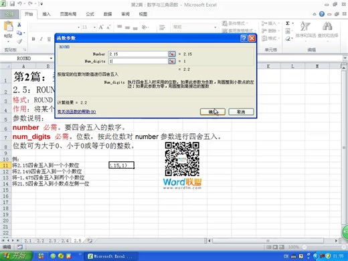Click the Paste clipboard icon

click(x=8, y=27)
